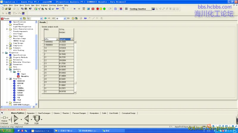Select the UNIFAC Groups tree node
238x133 pixels.
coord(19,41)
